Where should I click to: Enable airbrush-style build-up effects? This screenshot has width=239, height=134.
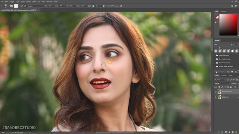point(89,6)
